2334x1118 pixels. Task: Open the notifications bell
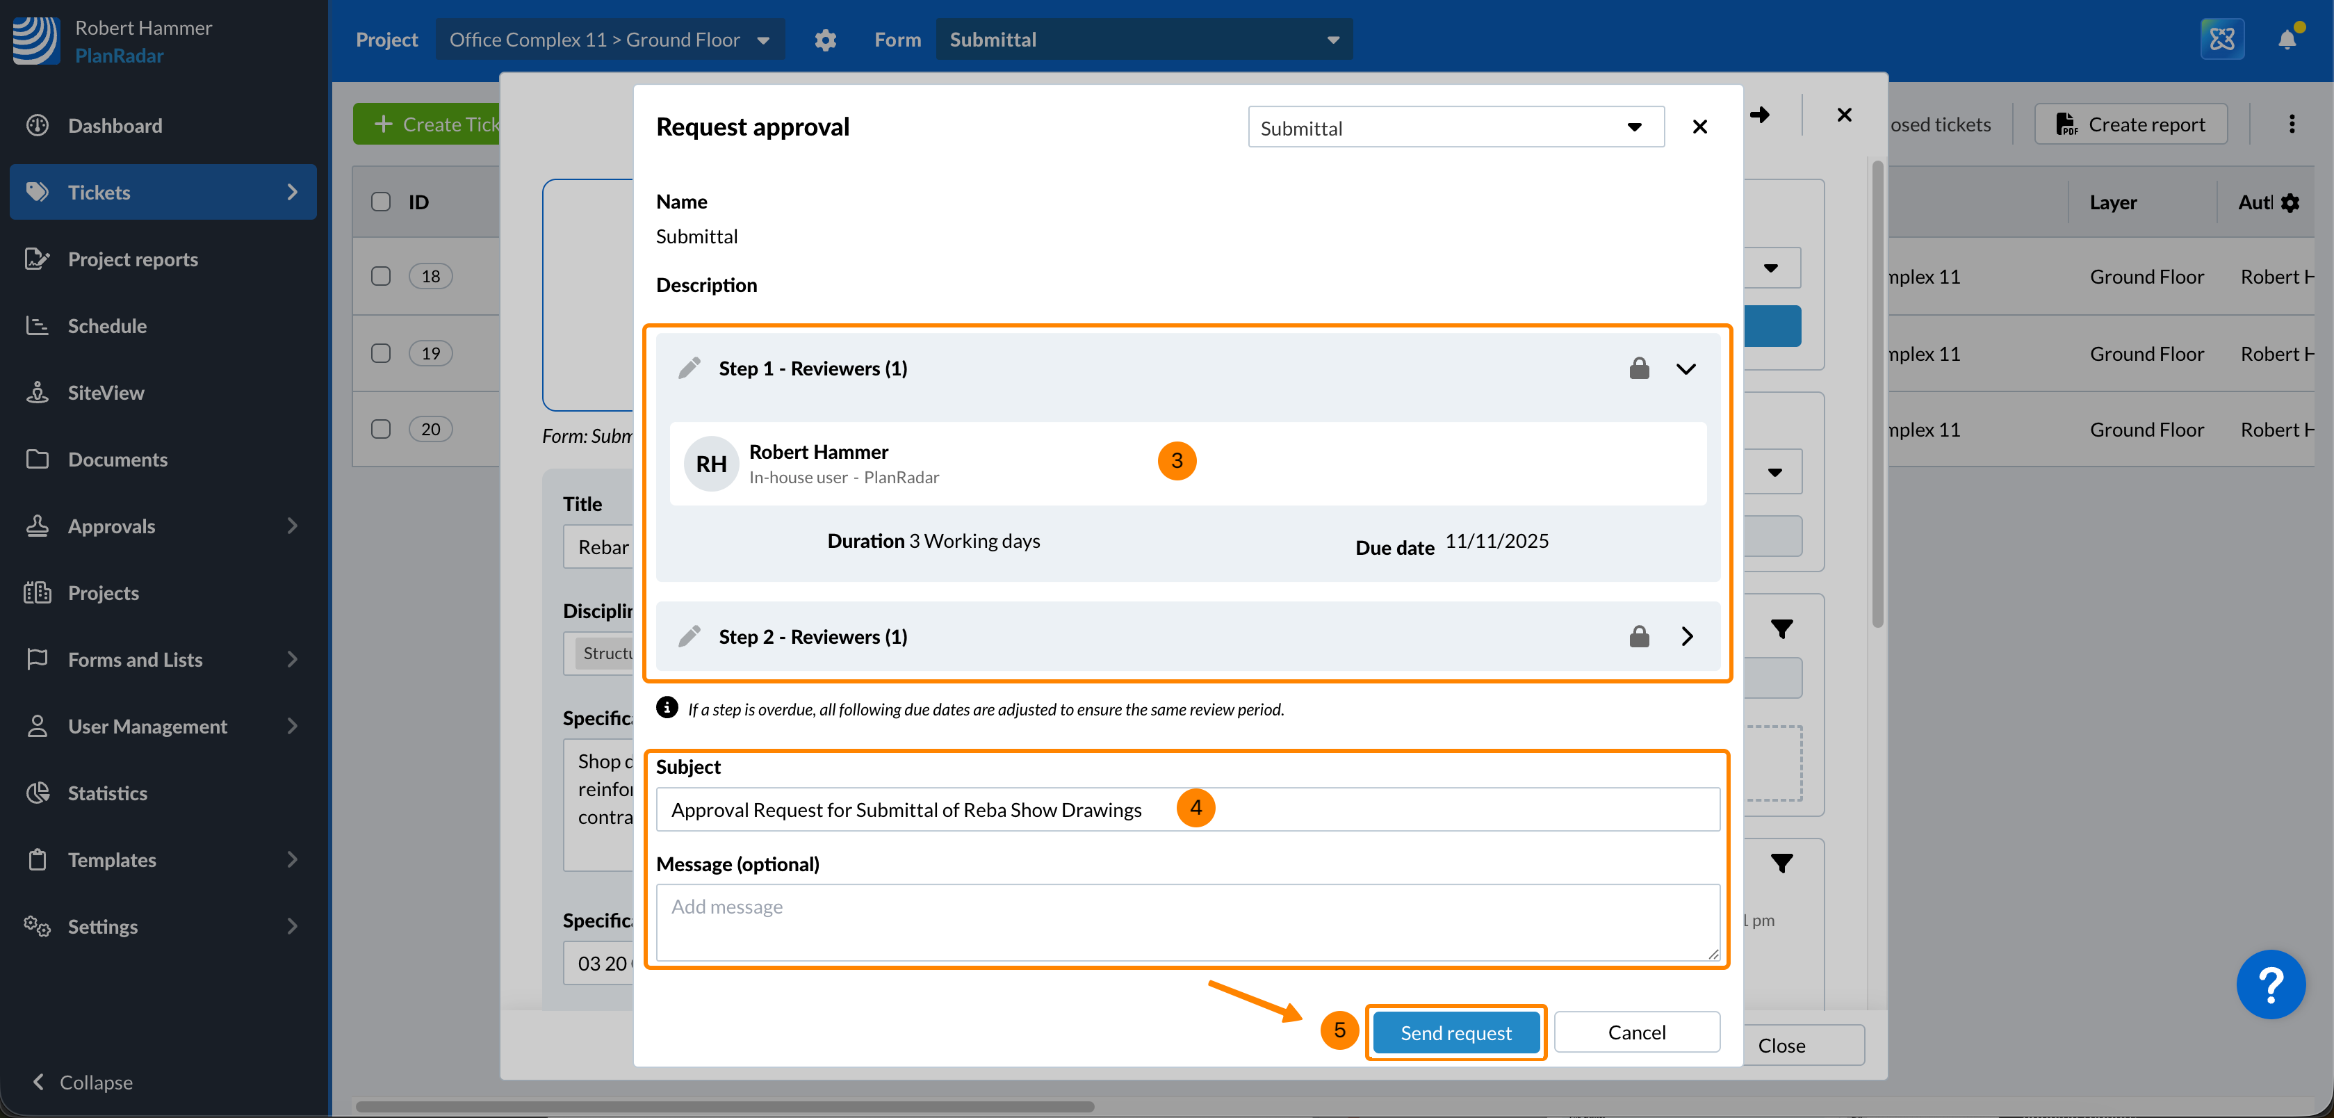[x=2287, y=39]
